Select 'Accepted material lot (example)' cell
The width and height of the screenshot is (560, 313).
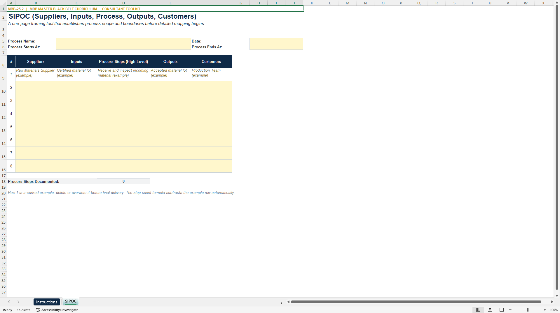tap(170, 74)
